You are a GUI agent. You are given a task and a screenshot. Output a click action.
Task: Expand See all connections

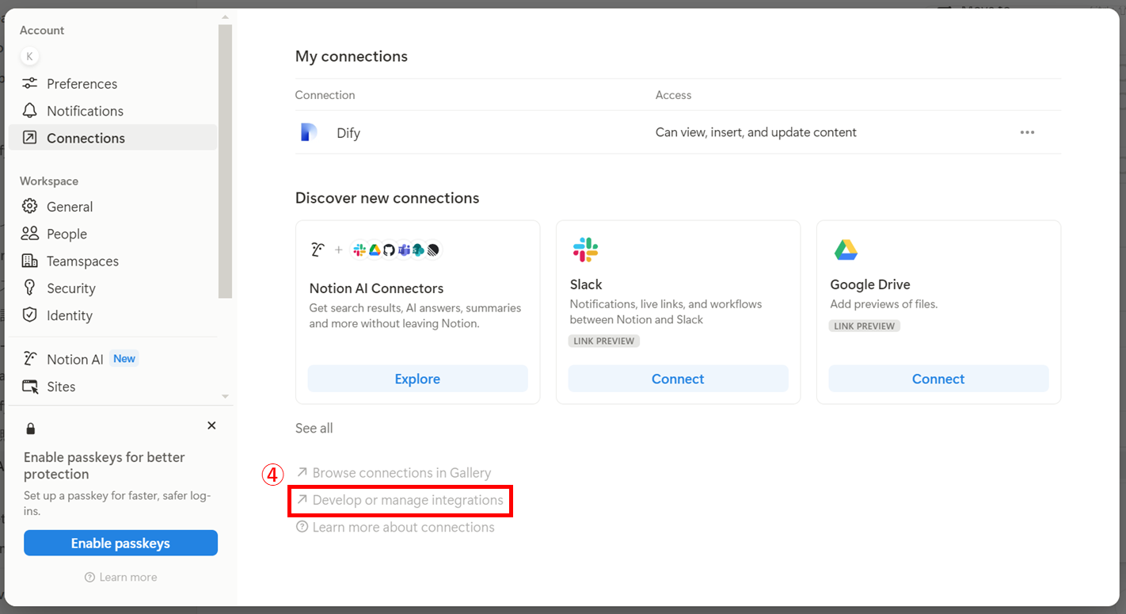tap(314, 428)
